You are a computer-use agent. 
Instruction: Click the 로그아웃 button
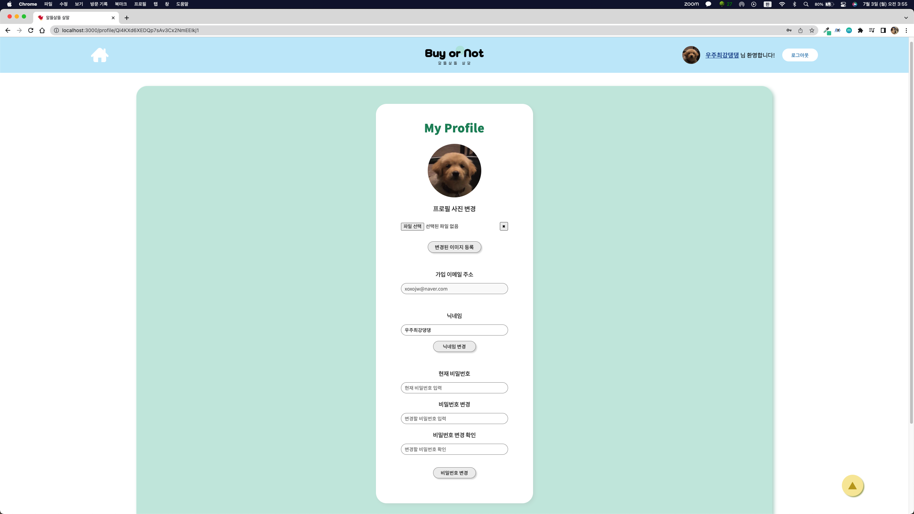point(800,55)
